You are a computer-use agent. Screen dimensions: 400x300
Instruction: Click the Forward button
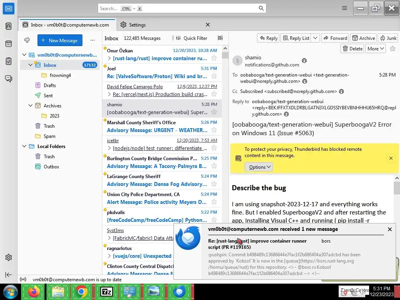[x=335, y=38]
